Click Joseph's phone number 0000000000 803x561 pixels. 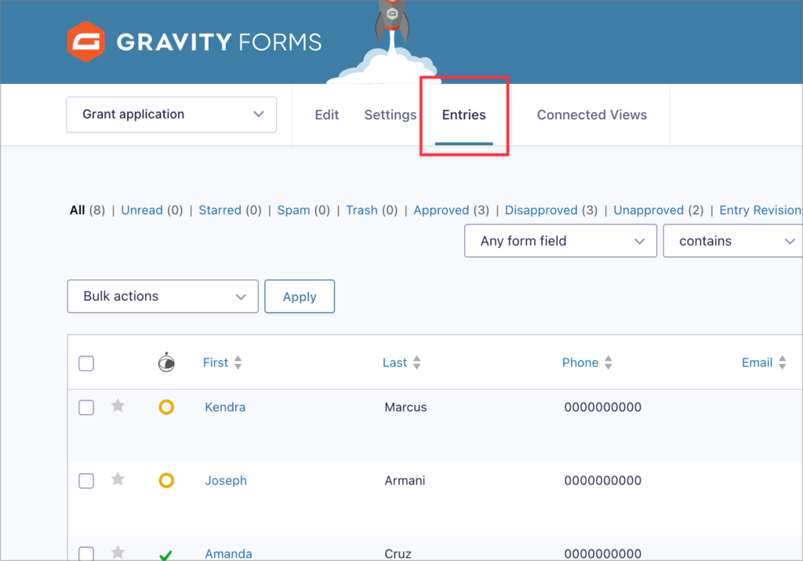(x=603, y=480)
